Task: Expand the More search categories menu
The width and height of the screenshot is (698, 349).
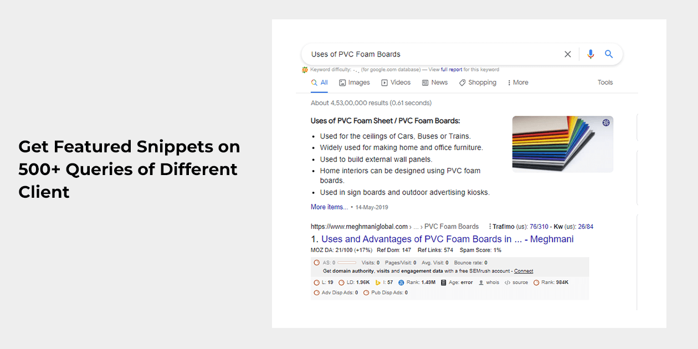Action: pyautogui.click(x=517, y=83)
